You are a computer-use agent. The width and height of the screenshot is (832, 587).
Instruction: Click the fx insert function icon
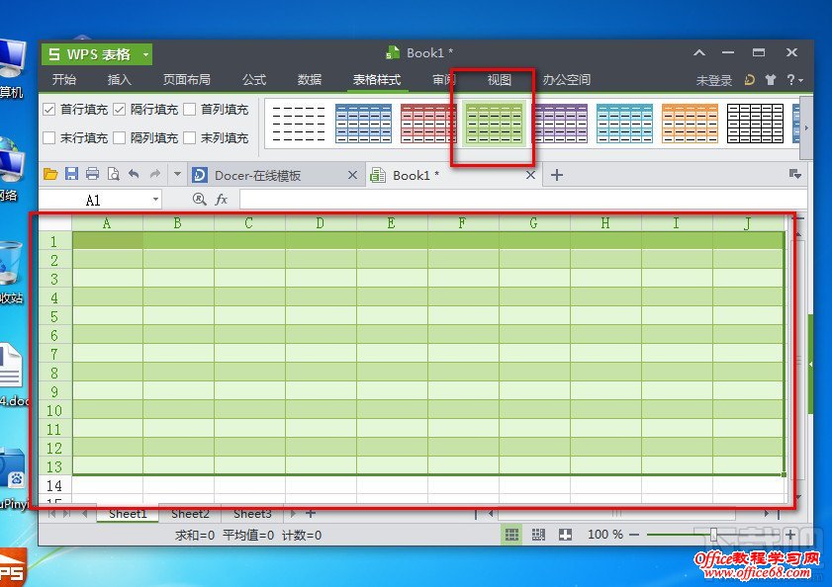point(222,200)
